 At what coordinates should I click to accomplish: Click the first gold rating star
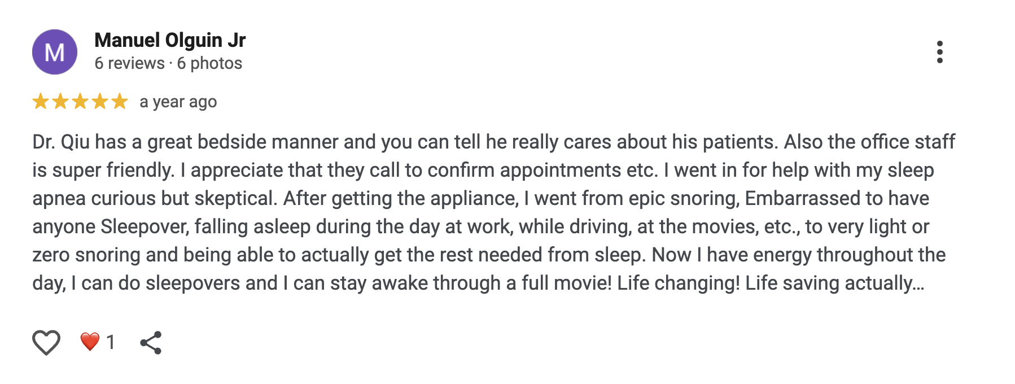coord(41,102)
